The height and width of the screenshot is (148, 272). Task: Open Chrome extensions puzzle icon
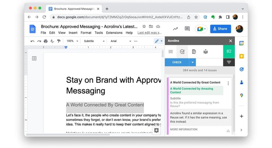coord(220,17)
